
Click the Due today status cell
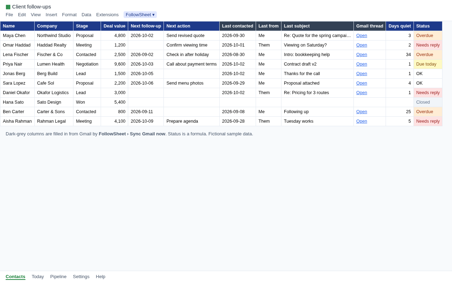pos(428,64)
